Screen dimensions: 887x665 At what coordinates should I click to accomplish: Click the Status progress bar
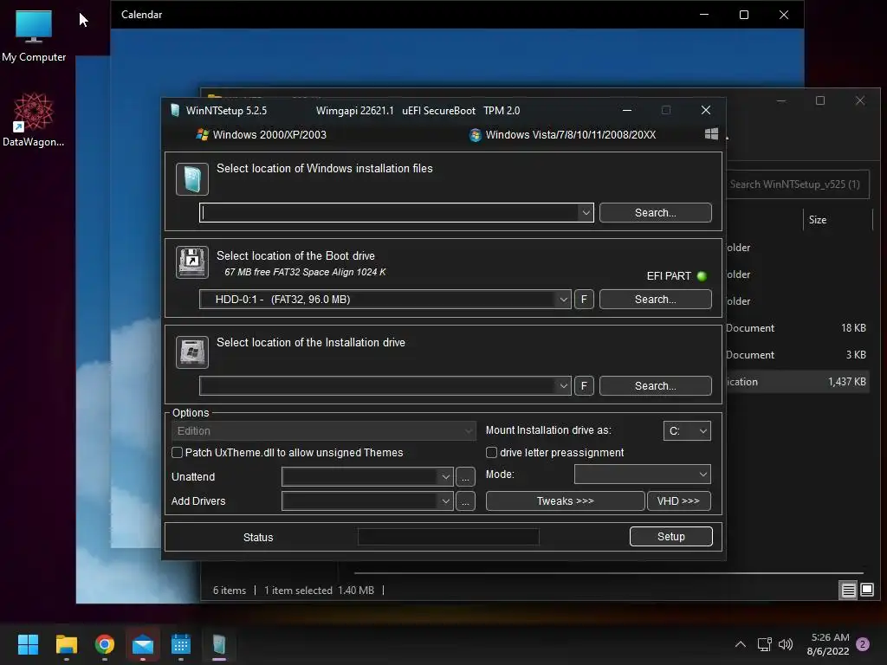point(449,537)
